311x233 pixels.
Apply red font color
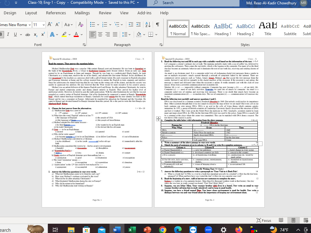[x=76, y=34]
